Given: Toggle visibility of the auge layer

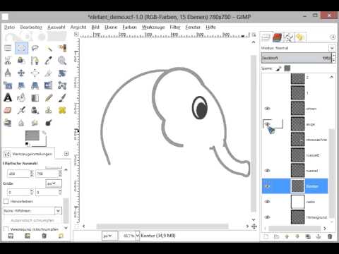Looking at the screenshot, I should click(267, 124).
